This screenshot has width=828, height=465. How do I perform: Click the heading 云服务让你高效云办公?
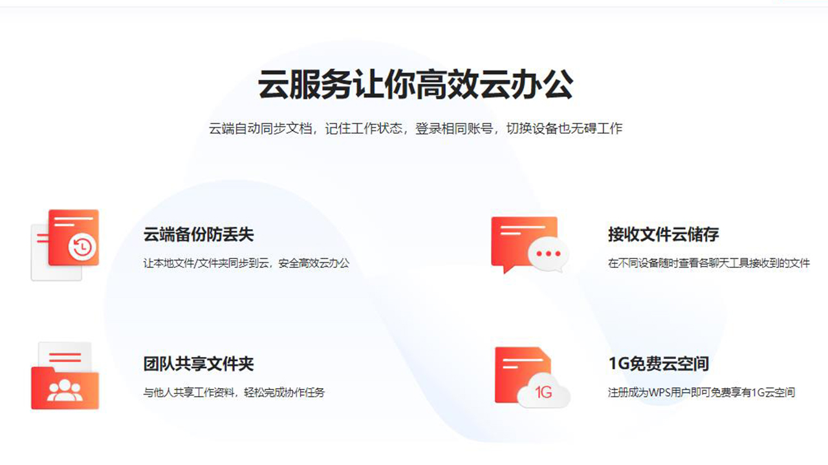[x=416, y=85]
